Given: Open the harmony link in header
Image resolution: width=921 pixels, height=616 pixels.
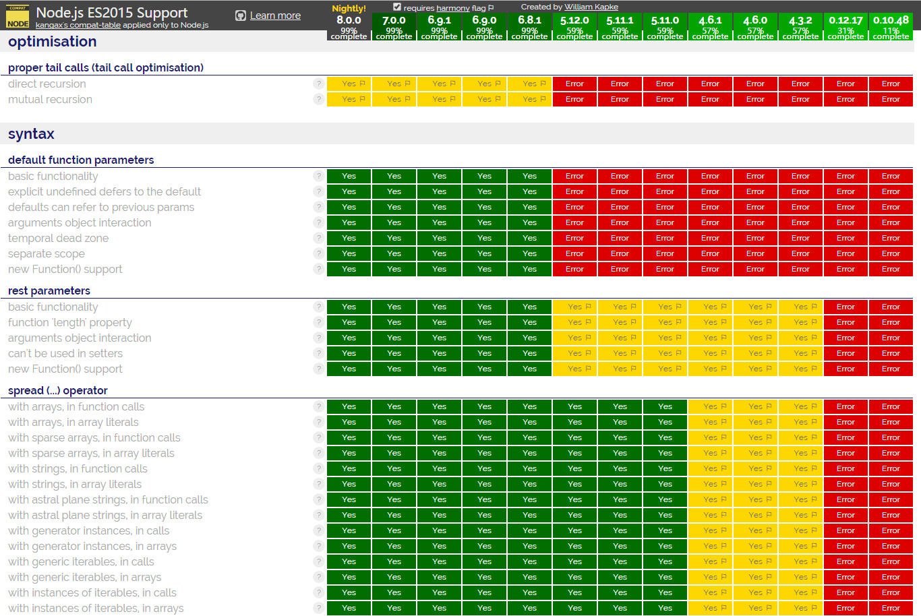Looking at the screenshot, I should click(453, 8).
